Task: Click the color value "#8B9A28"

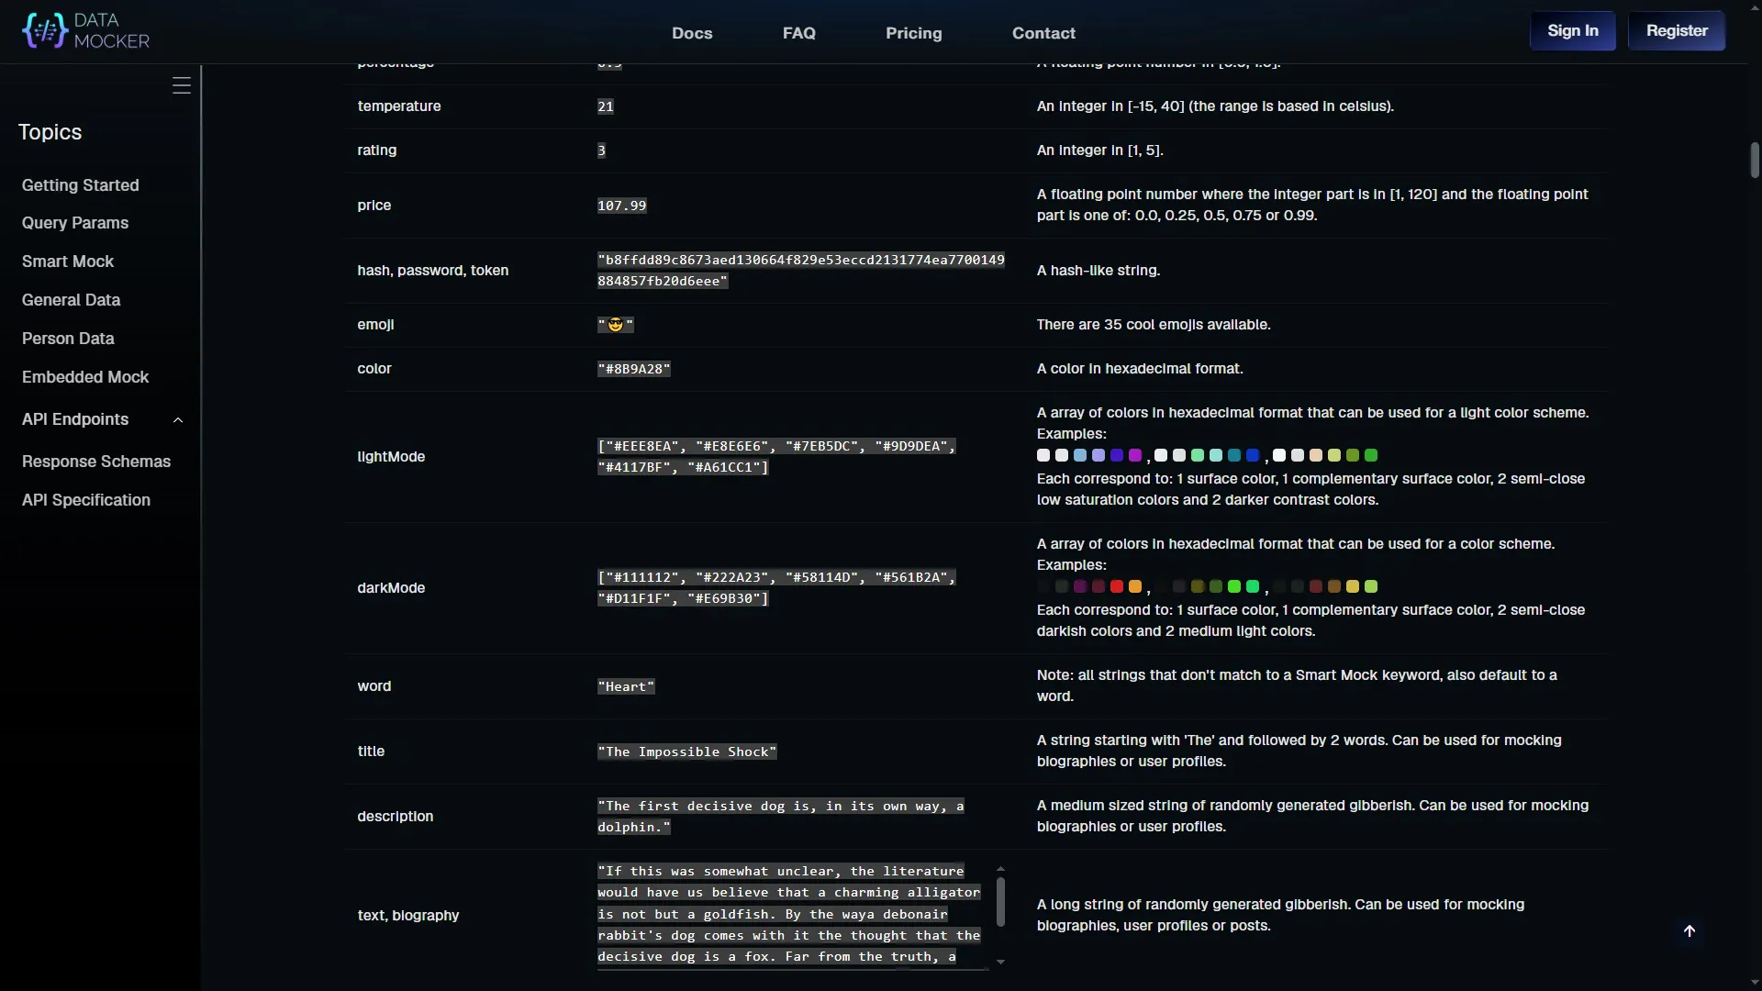Action: tap(634, 369)
